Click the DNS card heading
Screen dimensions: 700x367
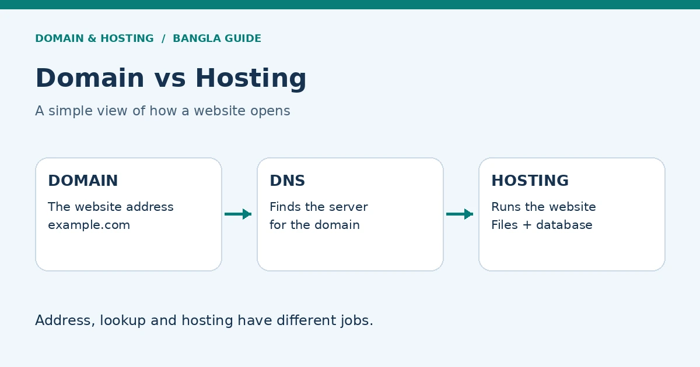coord(287,181)
